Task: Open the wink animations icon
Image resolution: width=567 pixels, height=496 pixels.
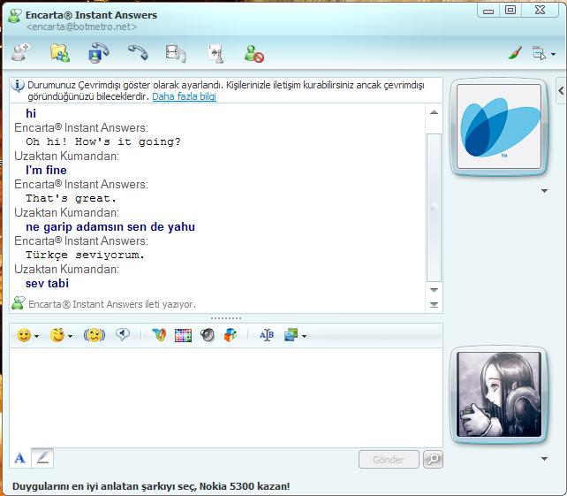Action: (57, 335)
